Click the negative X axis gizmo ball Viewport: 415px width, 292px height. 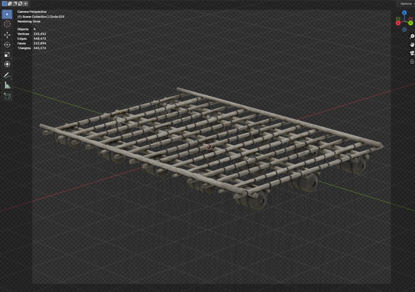click(x=411, y=19)
